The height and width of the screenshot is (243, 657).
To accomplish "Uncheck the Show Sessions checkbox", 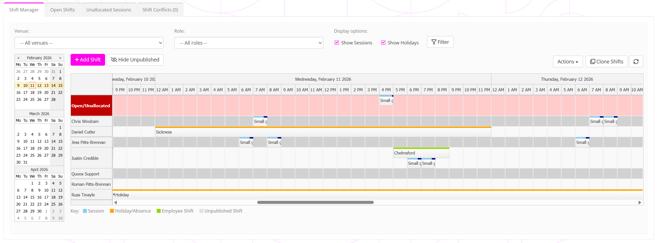I will click(337, 43).
